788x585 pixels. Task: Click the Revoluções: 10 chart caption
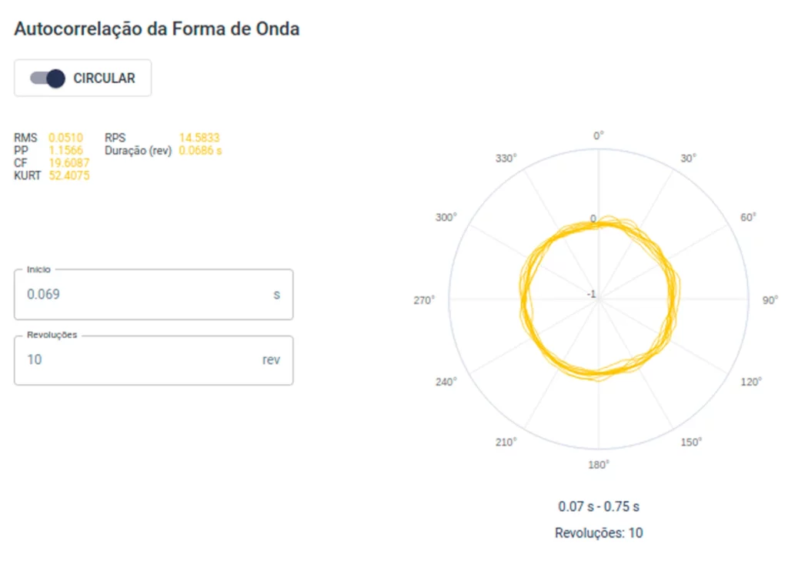599,533
